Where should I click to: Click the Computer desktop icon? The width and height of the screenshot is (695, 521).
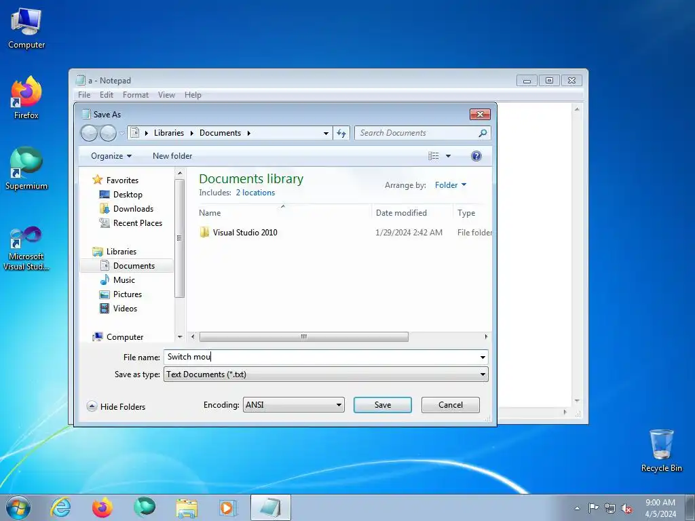coord(26,28)
